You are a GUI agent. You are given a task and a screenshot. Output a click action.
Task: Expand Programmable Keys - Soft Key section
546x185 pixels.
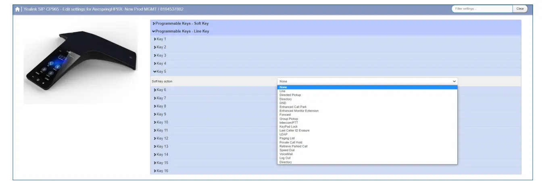pos(336,23)
